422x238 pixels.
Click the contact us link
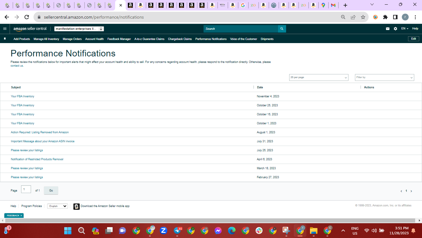pyautogui.click(x=17, y=66)
